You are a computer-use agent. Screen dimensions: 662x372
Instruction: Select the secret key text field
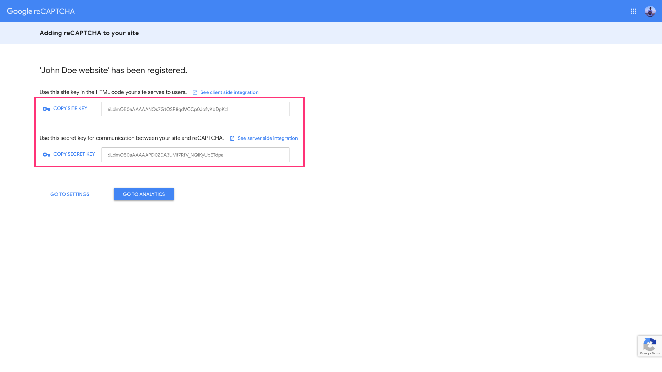tap(195, 155)
